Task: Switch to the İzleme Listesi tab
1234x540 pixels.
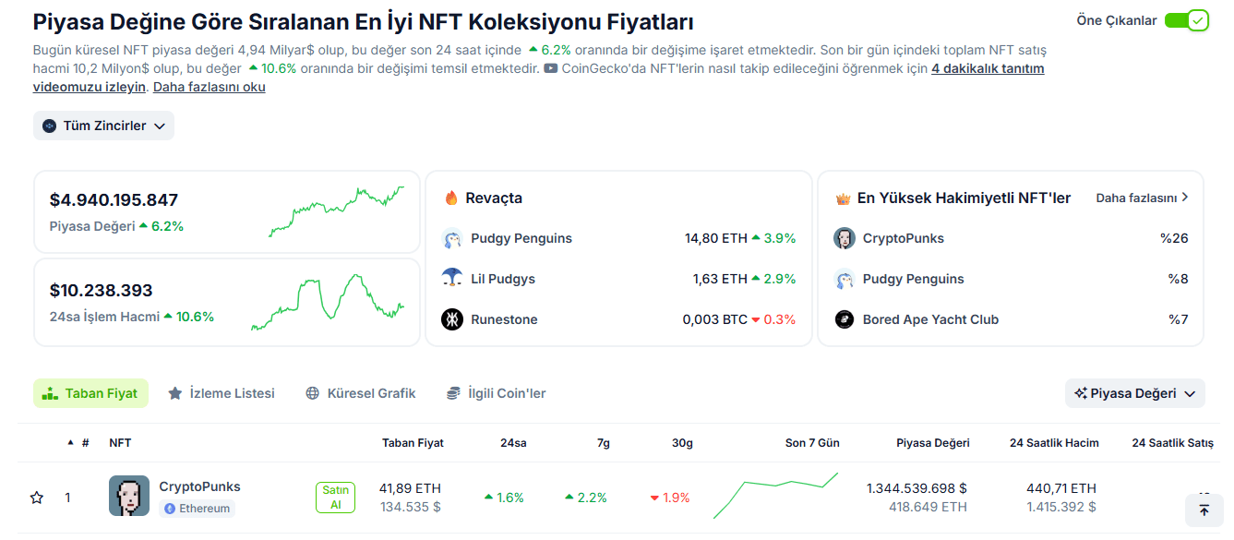Action: point(222,393)
